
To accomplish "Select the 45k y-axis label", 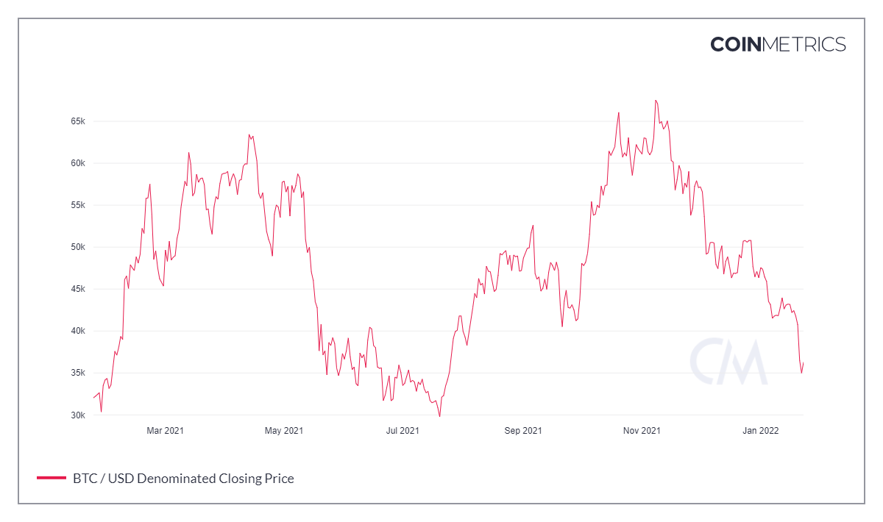I will pyautogui.click(x=77, y=289).
